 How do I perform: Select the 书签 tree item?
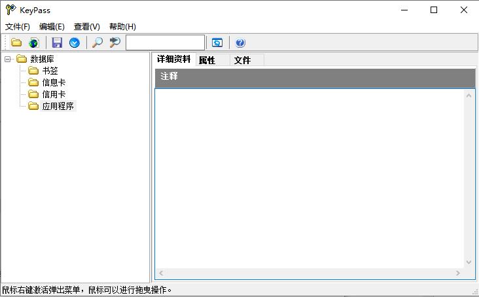pos(50,71)
